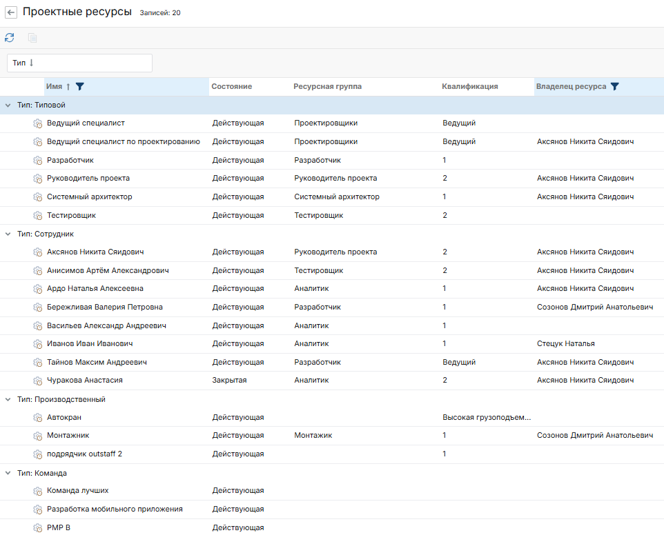Collapse the Тип: Сотрудник group
The height and width of the screenshot is (535, 664).
pyautogui.click(x=8, y=234)
